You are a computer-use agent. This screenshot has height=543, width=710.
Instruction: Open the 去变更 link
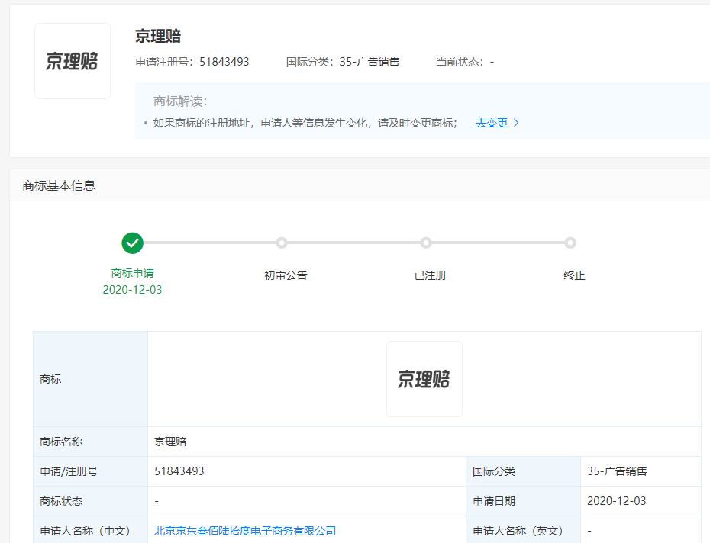click(492, 123)
